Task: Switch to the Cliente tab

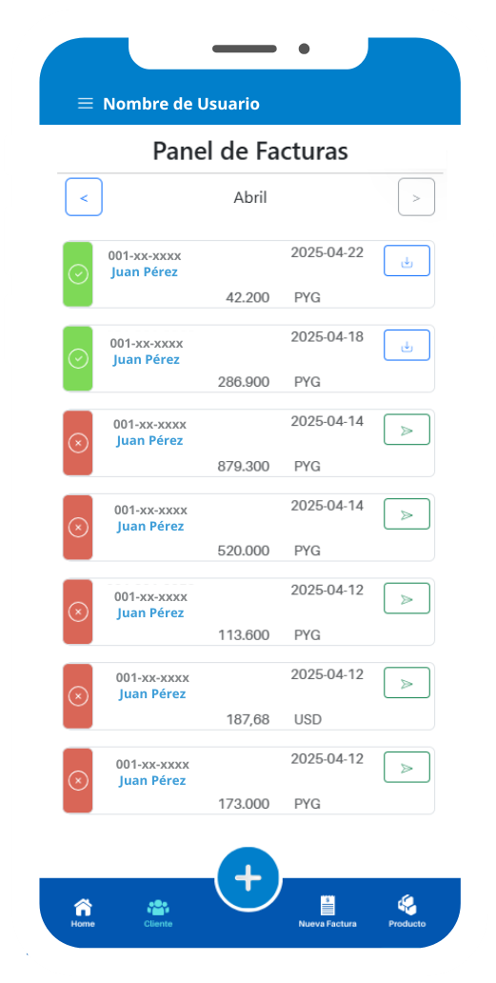Action: (x=158, y=913)
